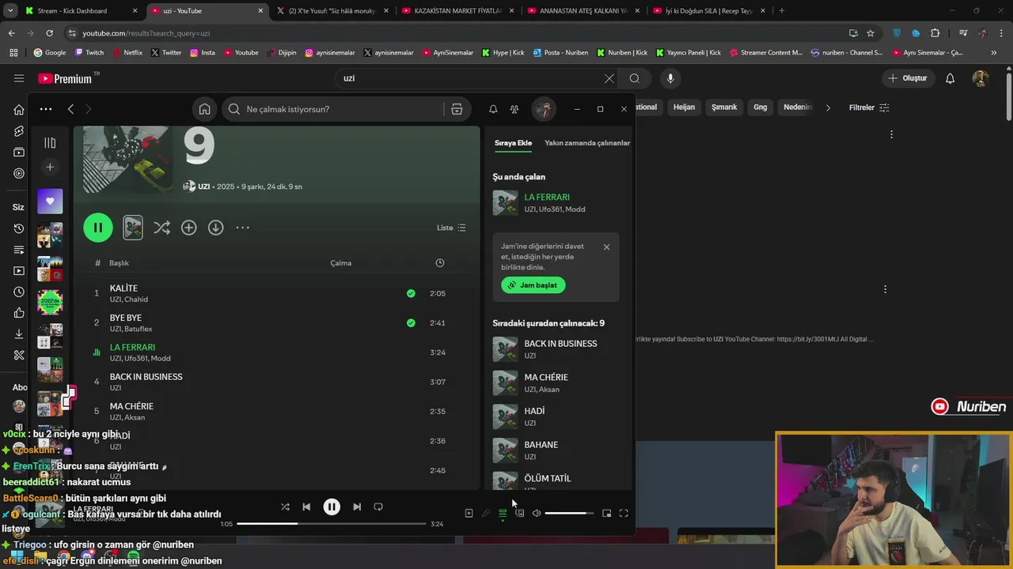
Task: Add album 9 to library
Action: (x=188, y=228)
